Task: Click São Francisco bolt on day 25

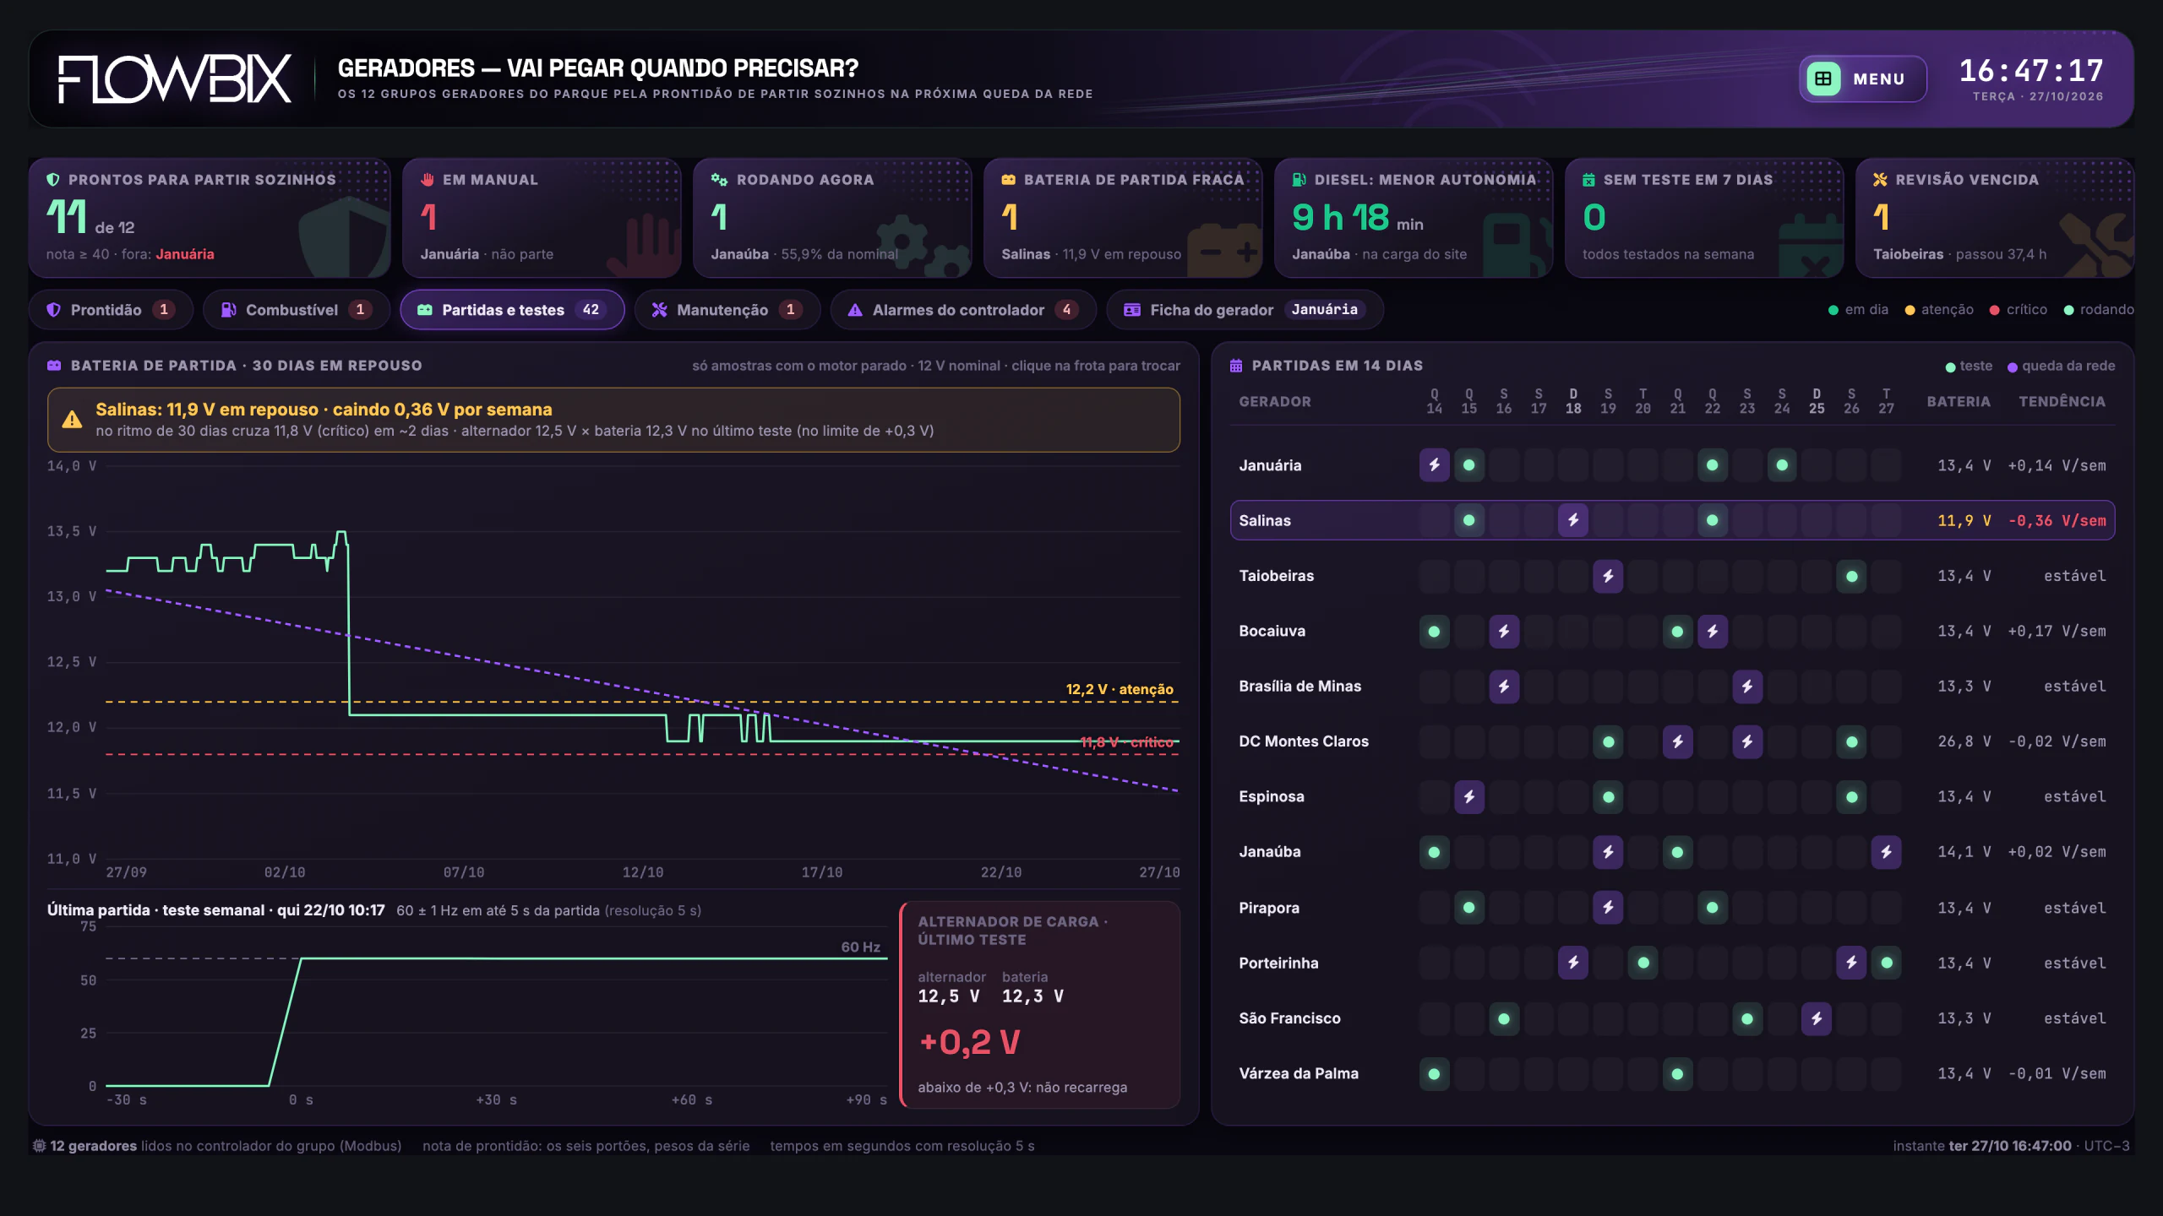Action: (1817, 1018)
